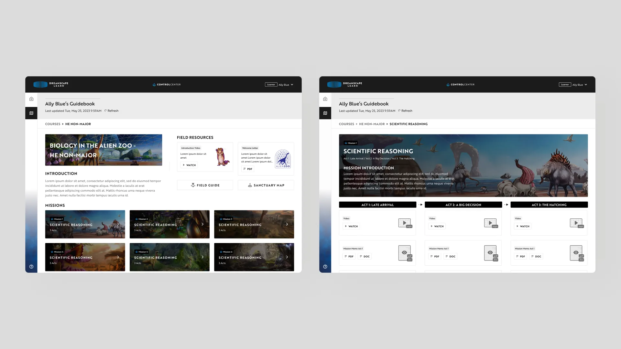This screenshot has height=349, width=621.
Task: Open the Mission 4 Scientific Reasoning card chevron
Action: click(118, 257)
